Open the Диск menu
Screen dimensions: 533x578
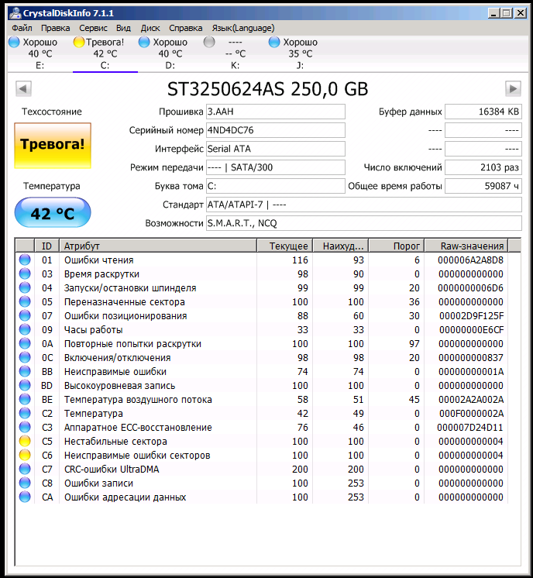point(150,28)
